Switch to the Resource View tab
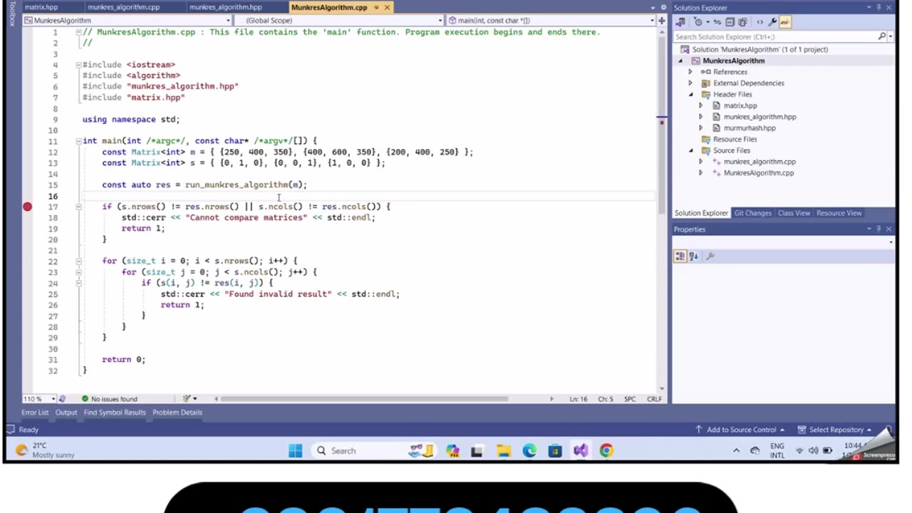912x513 pixels. (839, 213)
